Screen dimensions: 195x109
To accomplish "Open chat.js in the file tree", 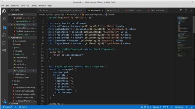I will (x=22, y=61).
